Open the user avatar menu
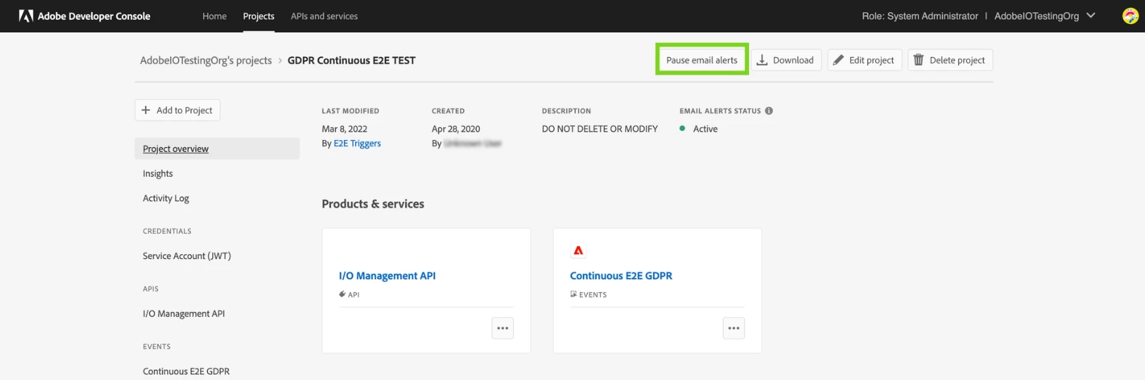 pos(1130,15)
